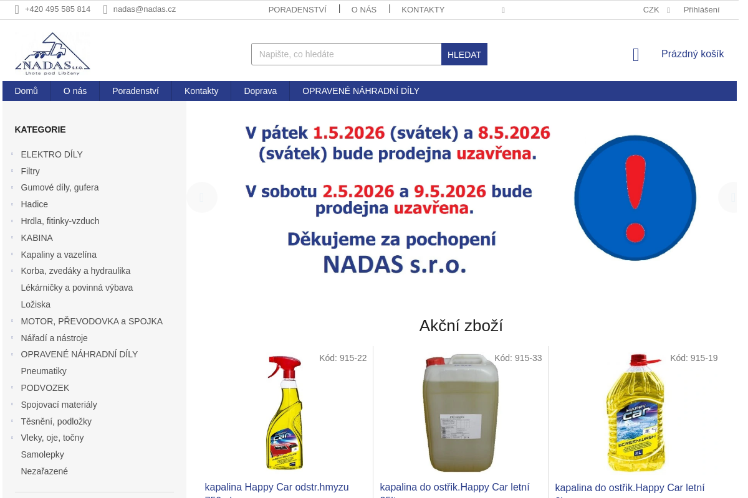Open product image with code 915-19
Screen dimensions: 748x498
pos(636,413)
